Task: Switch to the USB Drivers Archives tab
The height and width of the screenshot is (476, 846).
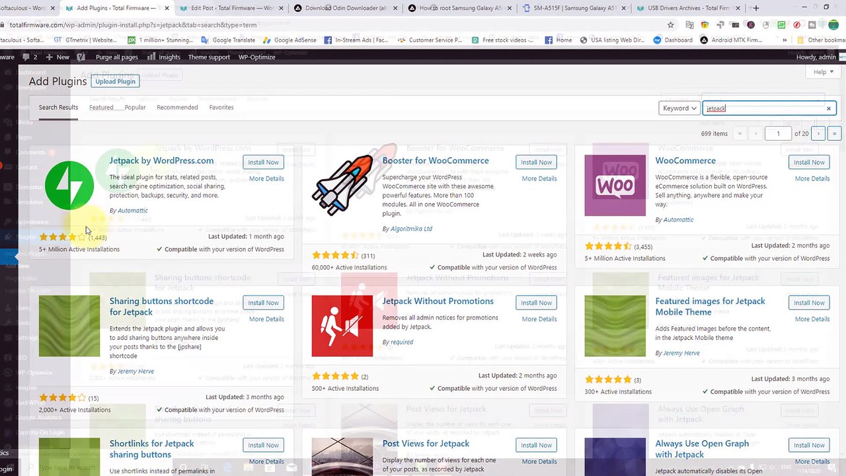Action: tap(687, 8)
